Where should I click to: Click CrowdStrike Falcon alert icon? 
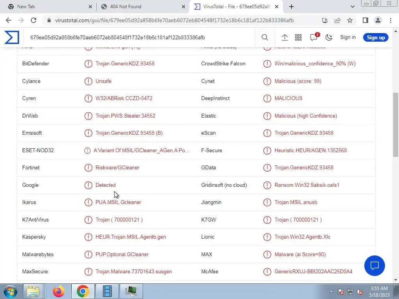(267, 63)
